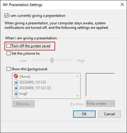
Task: Check the Set the volume to option
Action: (9, 53)
